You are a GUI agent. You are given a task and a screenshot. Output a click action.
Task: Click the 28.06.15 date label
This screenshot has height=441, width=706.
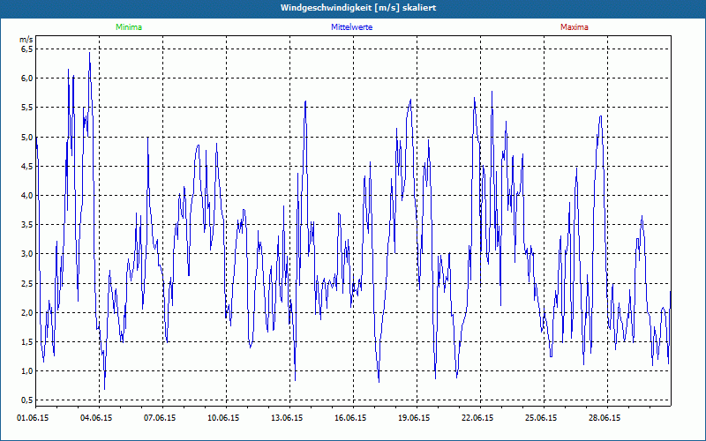coord(605,418)
